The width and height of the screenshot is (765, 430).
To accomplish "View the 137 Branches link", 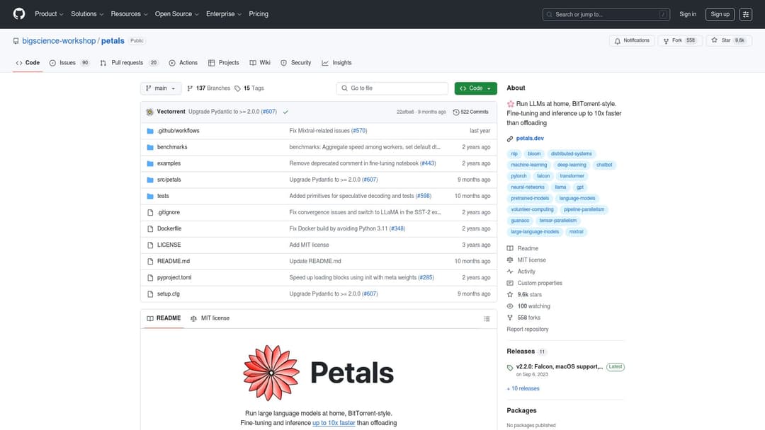I will (x=208, y=88).
